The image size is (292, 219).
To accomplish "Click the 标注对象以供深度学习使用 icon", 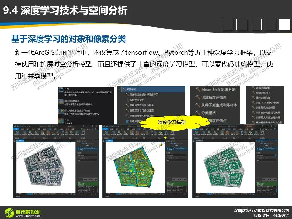I will point(61,111).
